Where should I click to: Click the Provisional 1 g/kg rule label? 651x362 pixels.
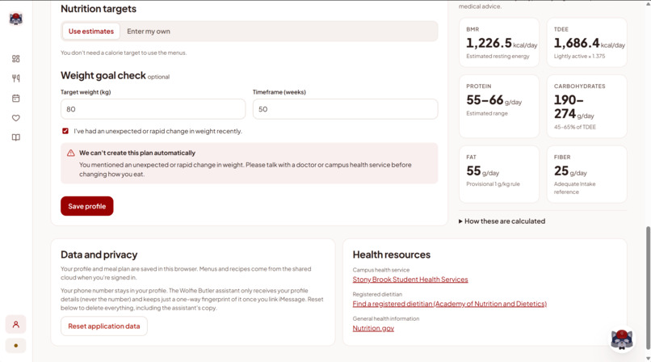click(x=493, y=184)
